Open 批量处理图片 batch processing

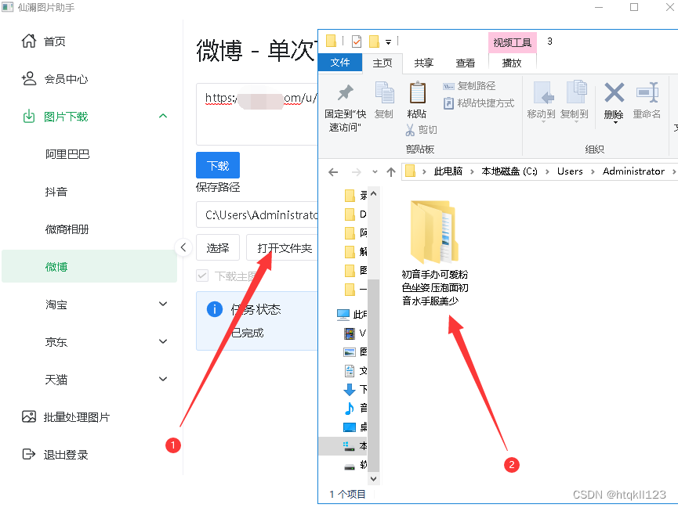(66, 417)
